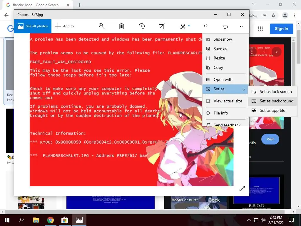This screenshot has height=226, width=301.
Task: Click the fullscreen expand arrows icon
Action: point(242,189)
